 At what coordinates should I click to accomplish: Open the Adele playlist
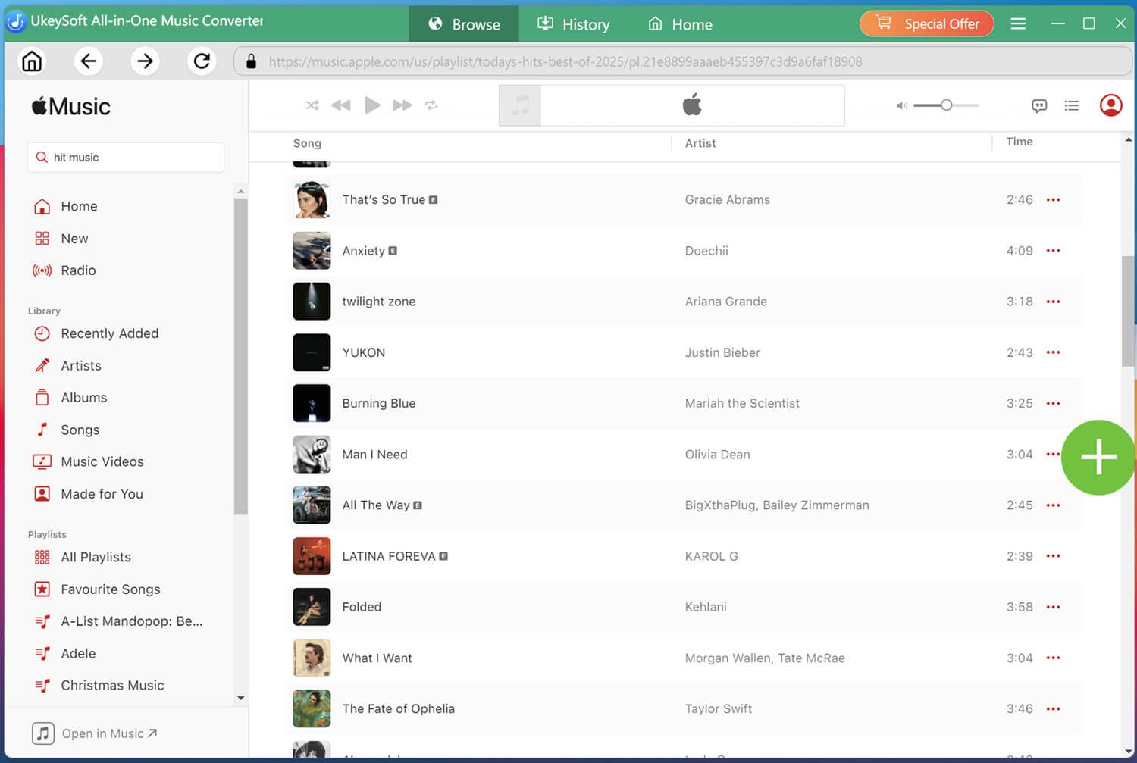(x=64, y=653)
